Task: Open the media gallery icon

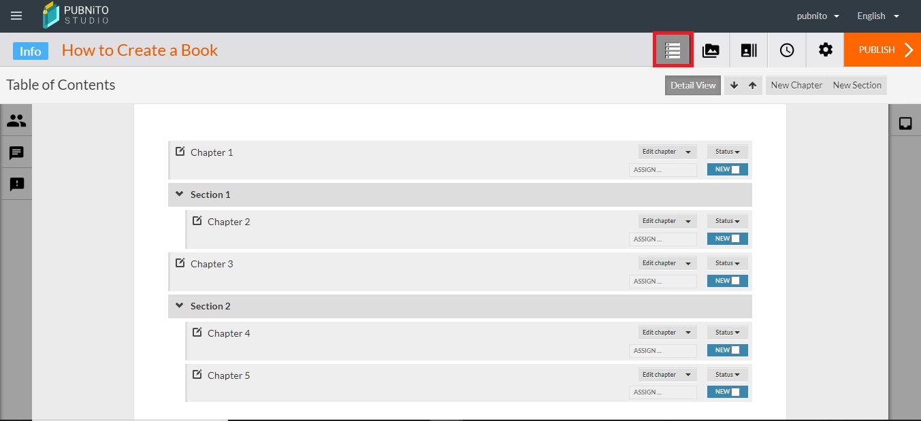Action: click(x=711, y=50)
